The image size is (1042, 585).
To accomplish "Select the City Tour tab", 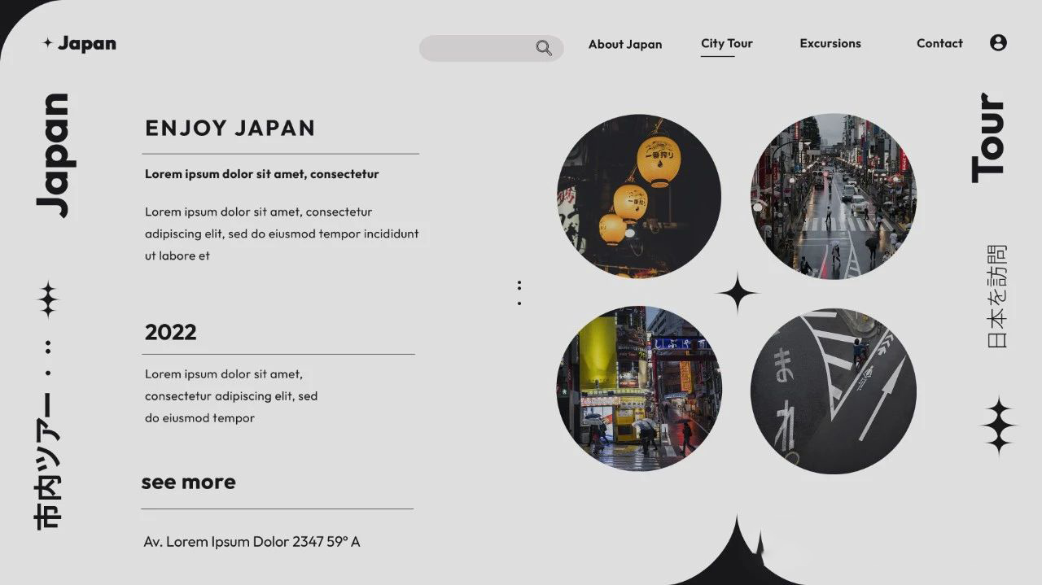I will tap(726, 44).
